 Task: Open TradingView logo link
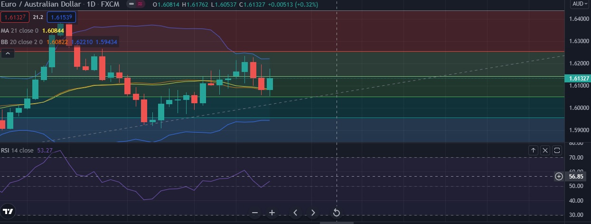(x=8, y=211)
